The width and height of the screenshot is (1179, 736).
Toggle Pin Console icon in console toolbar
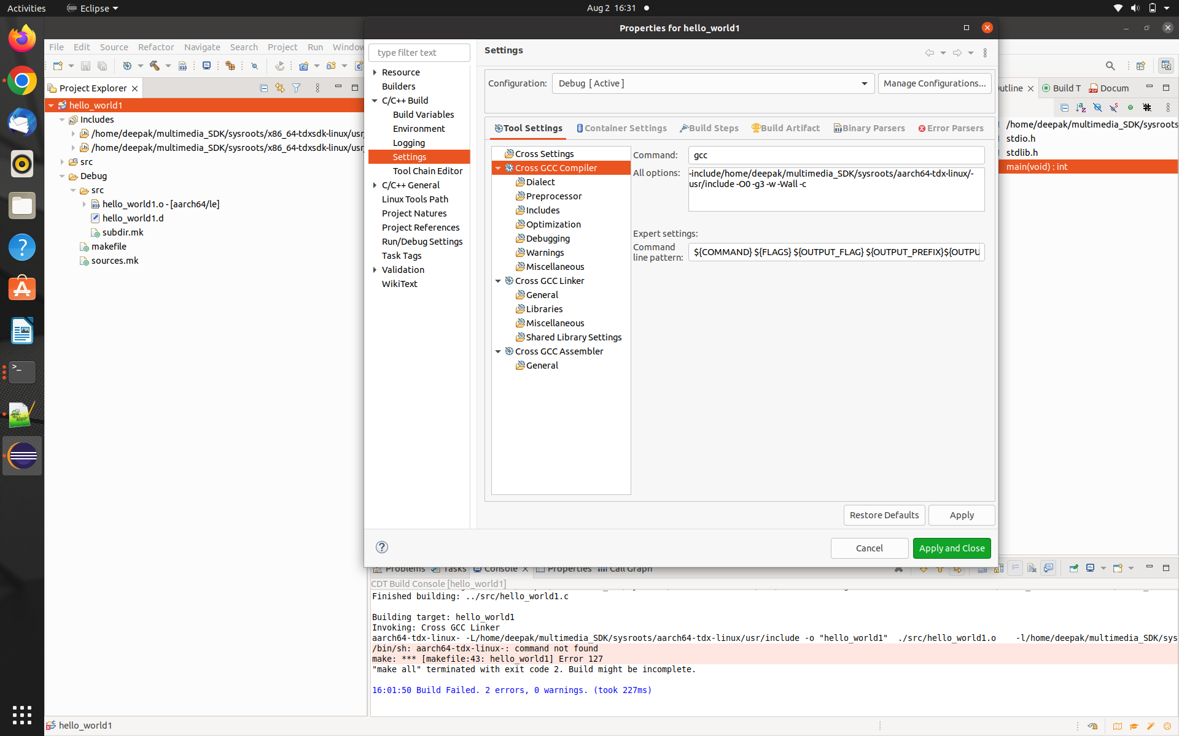1073,568
